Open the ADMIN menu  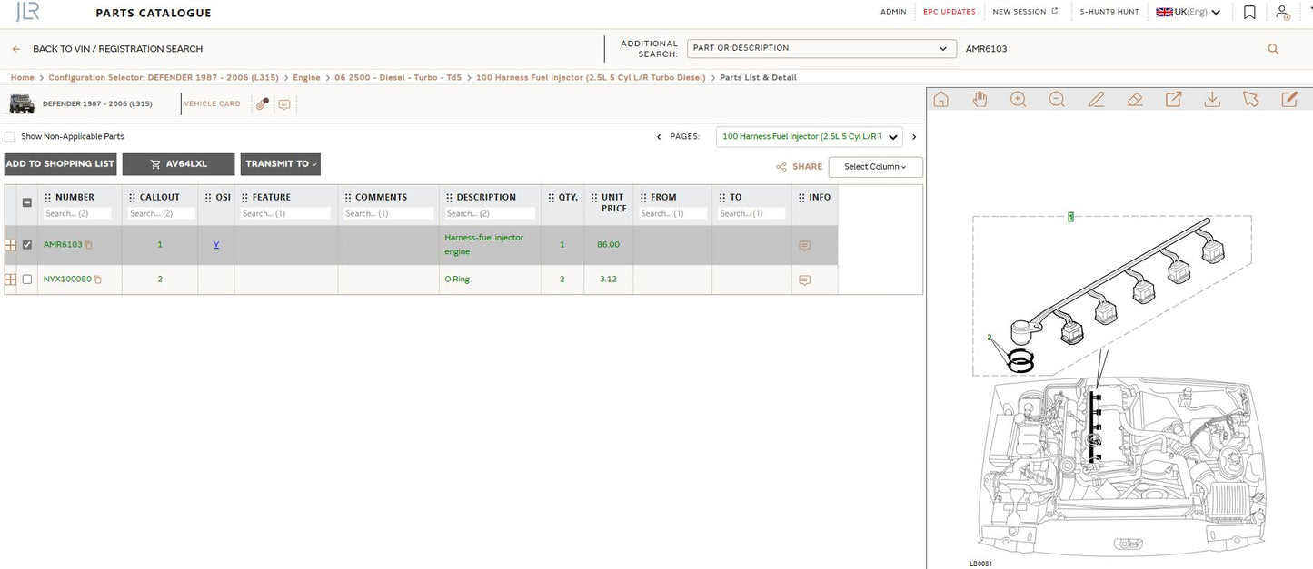[x=893, y=12]
